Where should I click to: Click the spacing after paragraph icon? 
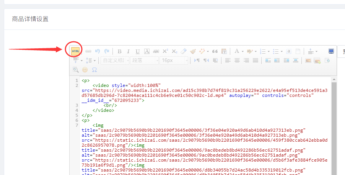[x=76, y=60]
